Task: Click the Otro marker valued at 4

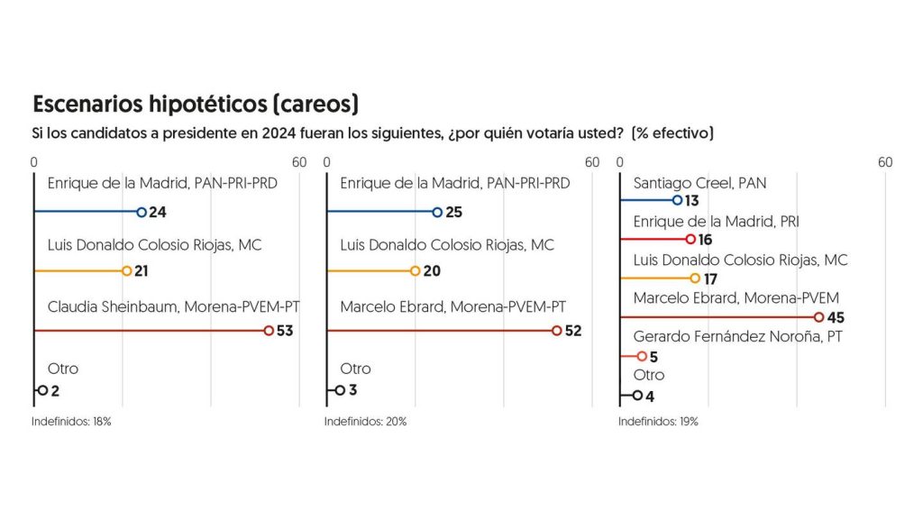Action: 637,395
